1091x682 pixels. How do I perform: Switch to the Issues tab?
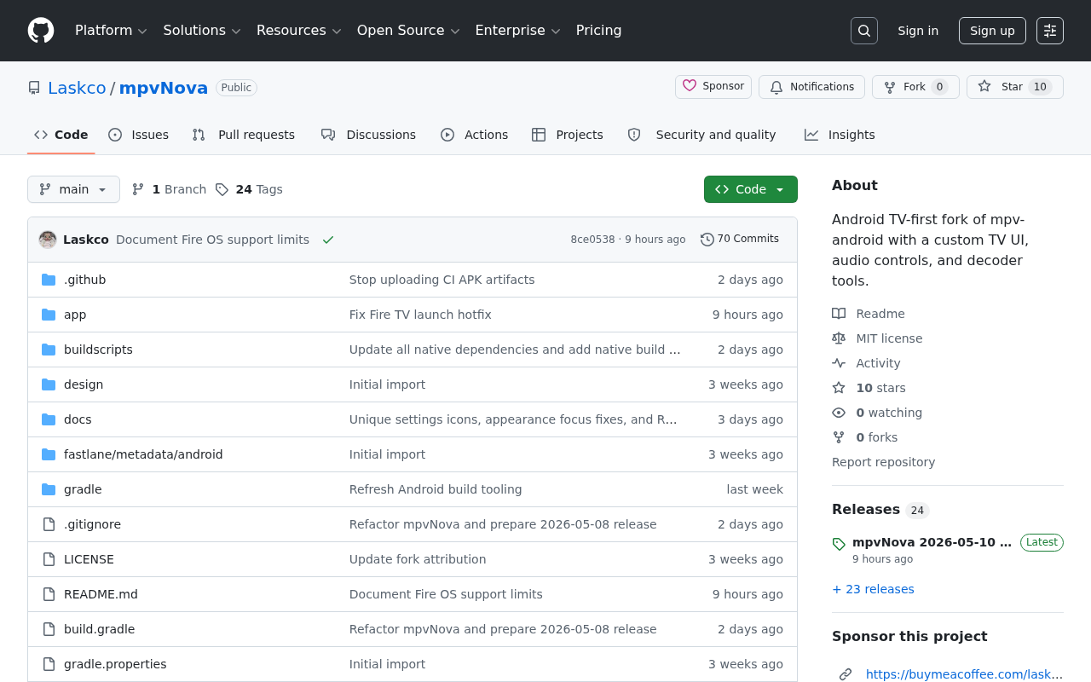pyautogui.click(x=139, y=135)
